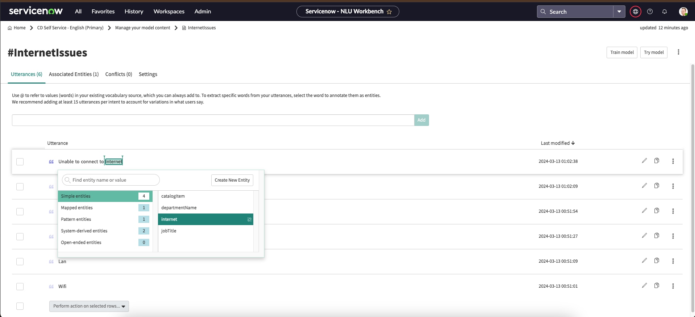Viewport: 695px width, 317px height.
Task: Copy the Wifi utterance using its copy icon
Action: click(x=656, y=286)
